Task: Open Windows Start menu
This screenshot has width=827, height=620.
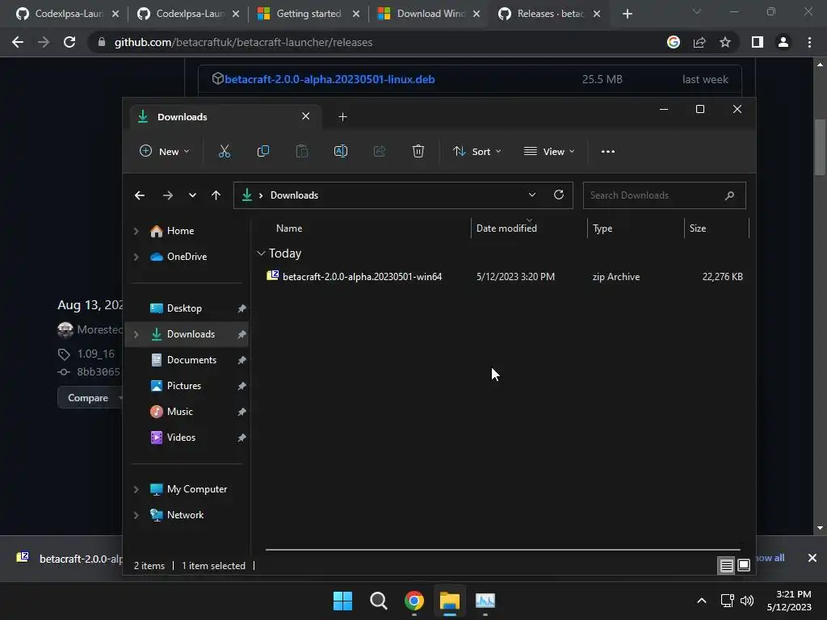Action: (x=342, y=601)
